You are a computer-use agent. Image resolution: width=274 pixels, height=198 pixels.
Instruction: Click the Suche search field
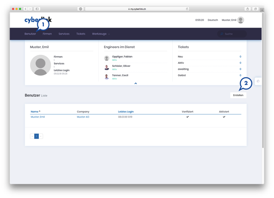[x=232, y=34]
